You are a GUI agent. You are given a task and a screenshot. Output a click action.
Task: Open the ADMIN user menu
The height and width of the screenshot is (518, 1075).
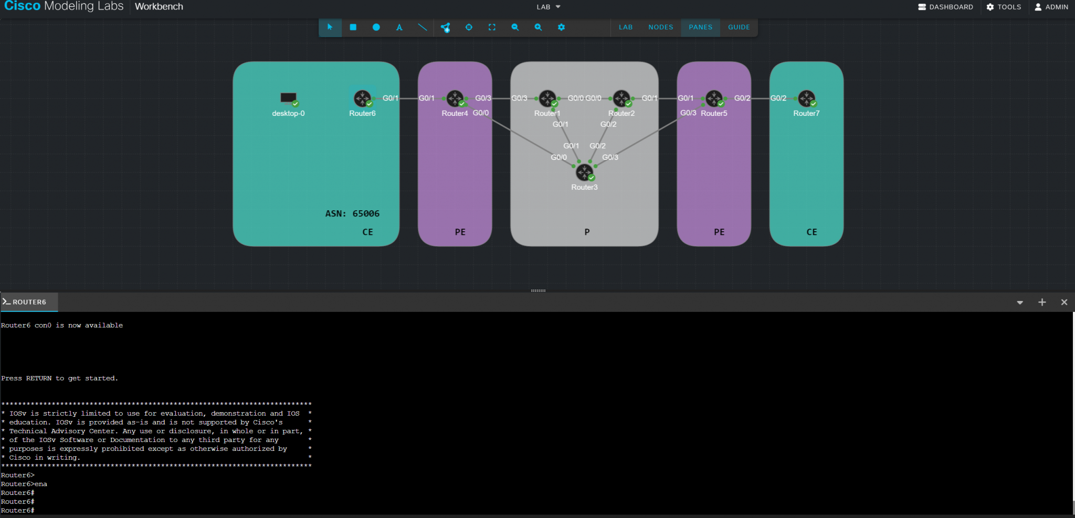(1051, 7)
